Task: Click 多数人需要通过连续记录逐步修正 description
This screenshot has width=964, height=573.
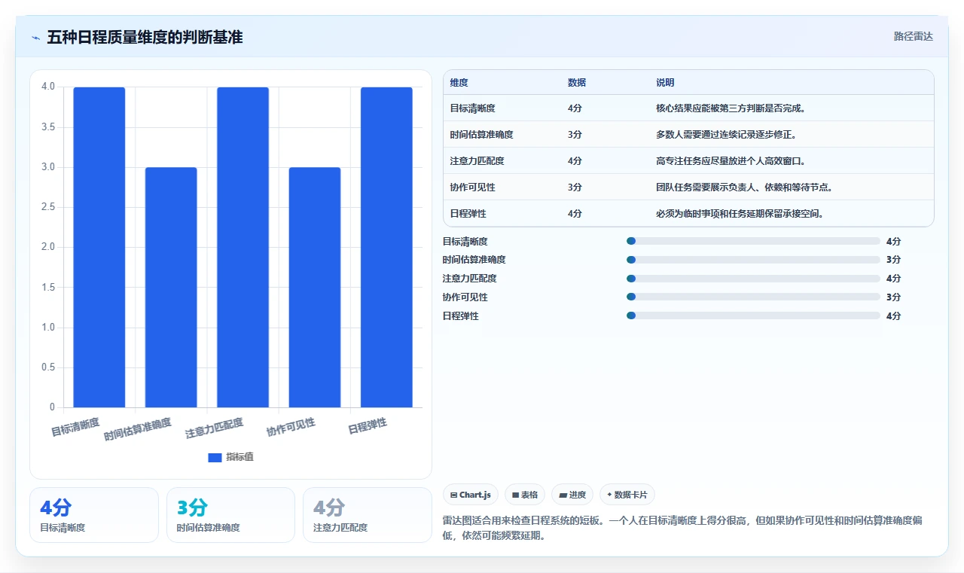Action: 726,135
